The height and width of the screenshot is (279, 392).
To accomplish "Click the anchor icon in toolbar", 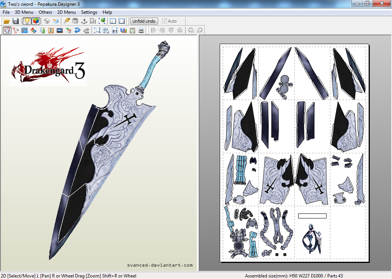I will [84, 21].
